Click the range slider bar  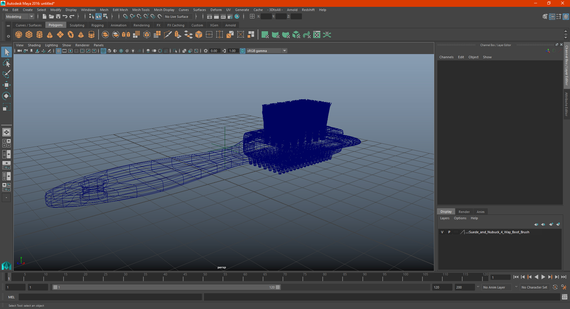tap(166, 287)
